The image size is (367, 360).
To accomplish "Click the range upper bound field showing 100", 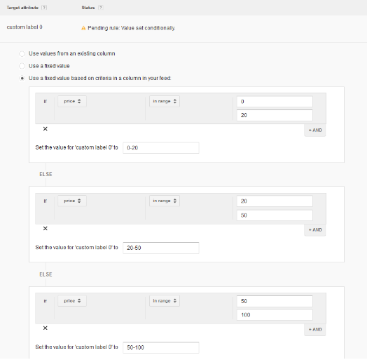I will (275, 314).
